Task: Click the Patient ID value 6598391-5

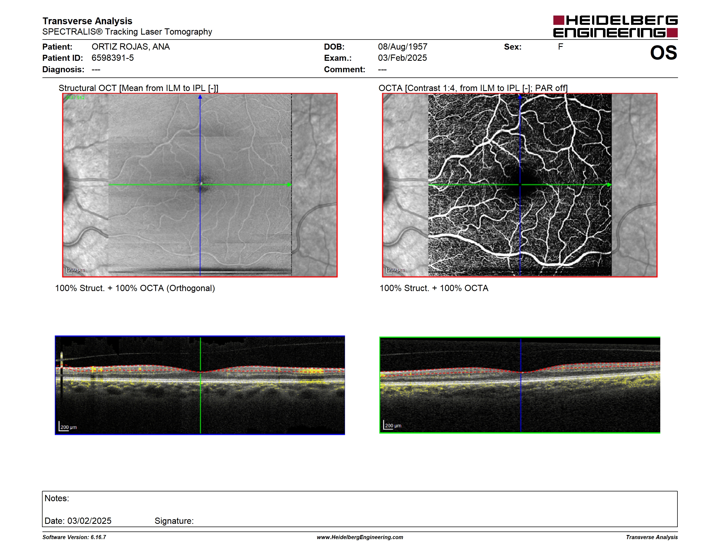Action: (113, 58)
